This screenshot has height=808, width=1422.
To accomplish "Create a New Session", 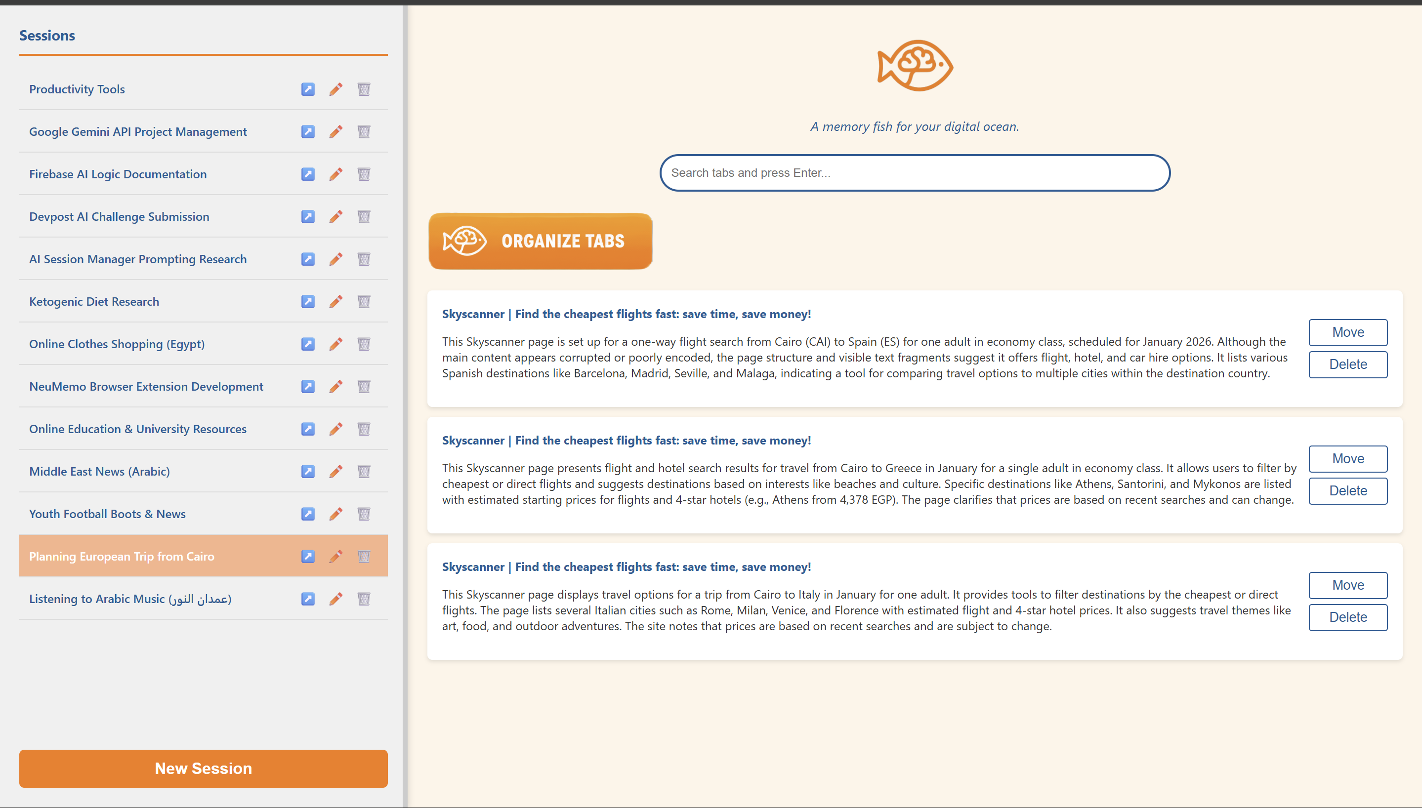I will click(203, 768).
